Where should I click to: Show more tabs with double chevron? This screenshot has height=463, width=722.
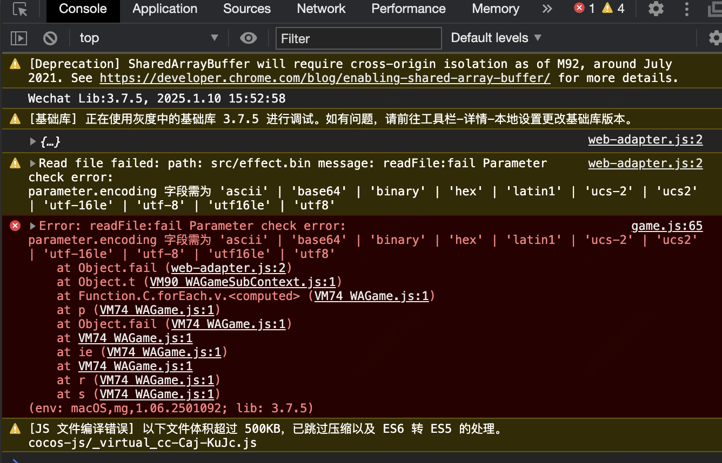click(x=547, y=9)
